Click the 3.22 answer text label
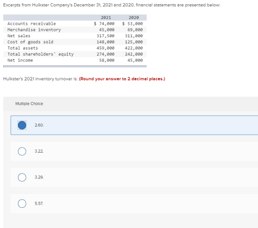 click(39, 151)
